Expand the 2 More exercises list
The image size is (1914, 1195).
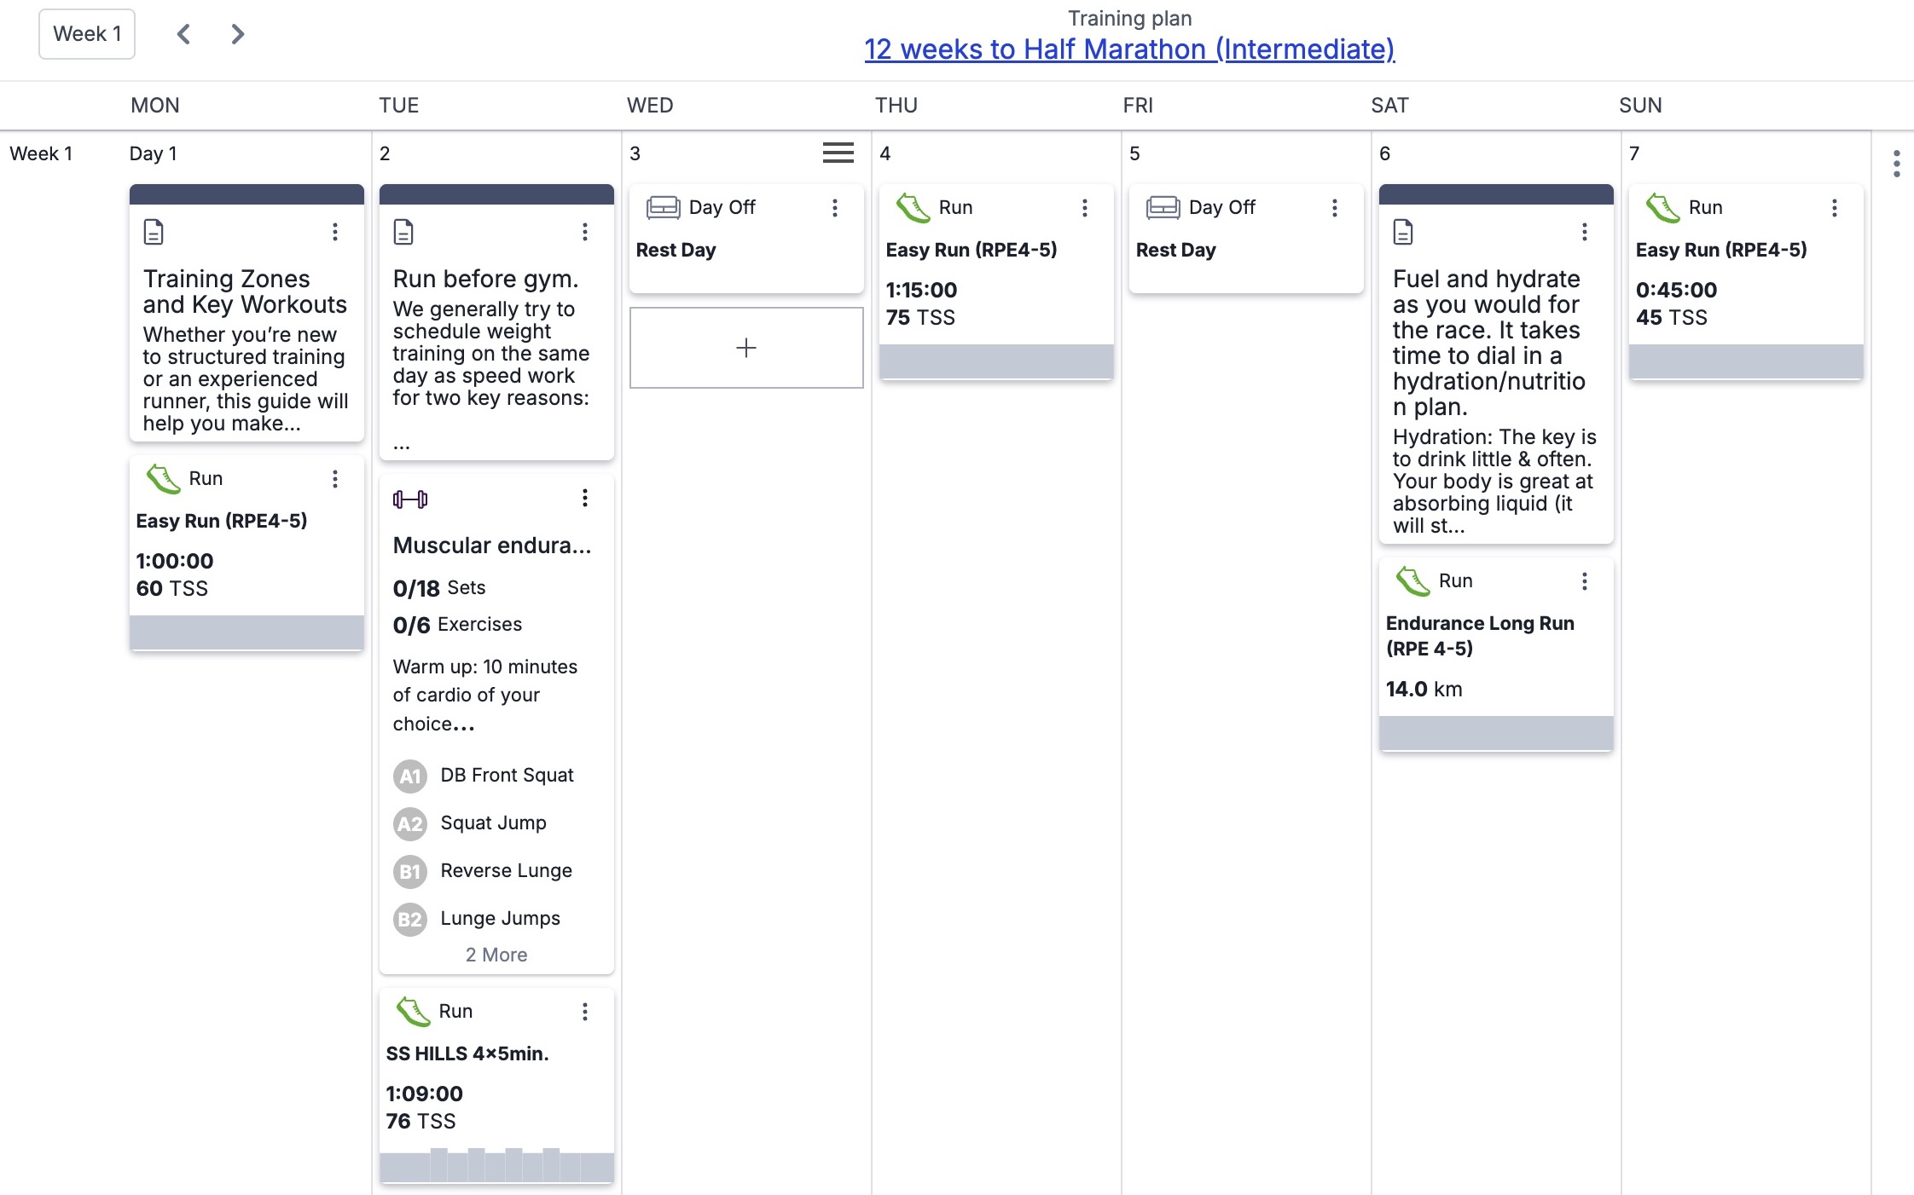pyautogui.click(x=496, y=955)
